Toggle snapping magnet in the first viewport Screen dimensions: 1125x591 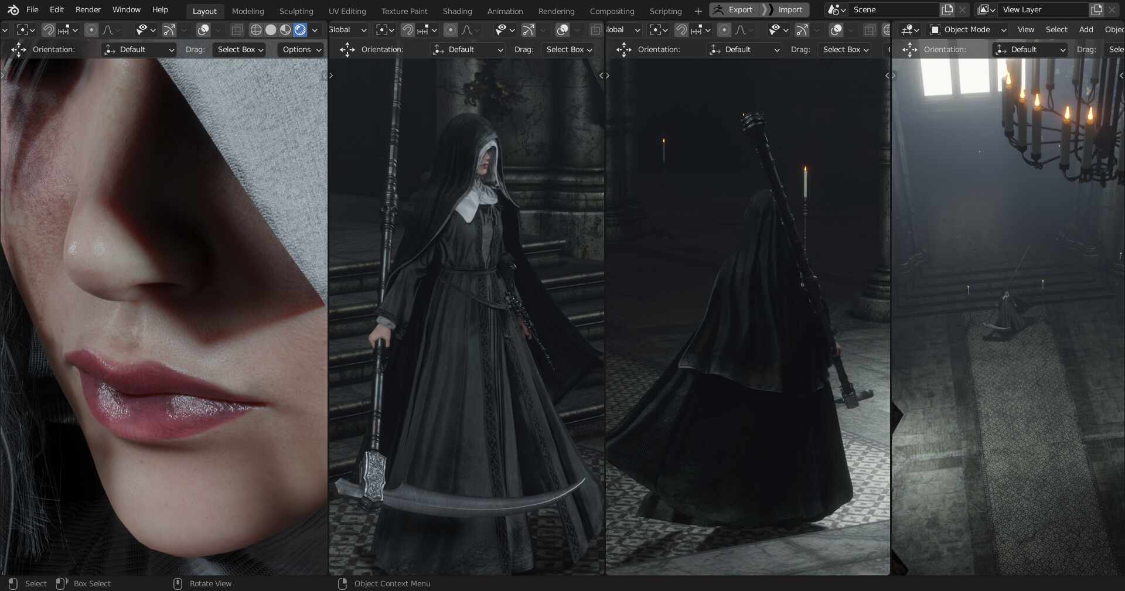(49, 30)
